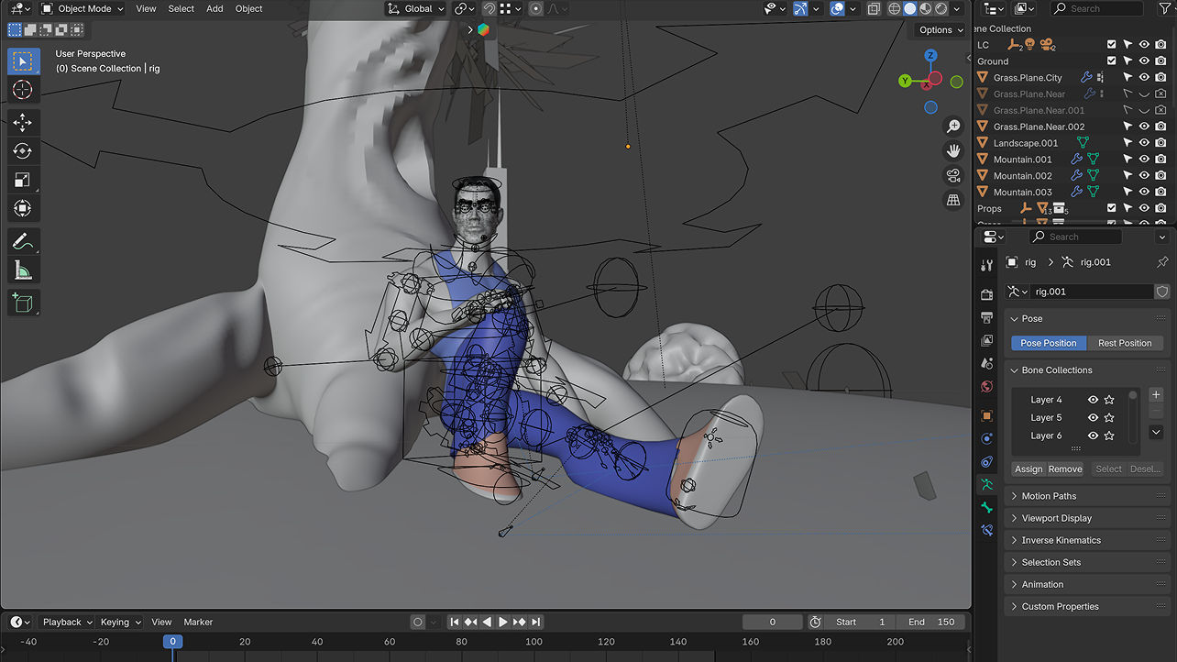Click the current frame marker on timeline
This screenshot has height=662, width=1177.
(172, 642)
